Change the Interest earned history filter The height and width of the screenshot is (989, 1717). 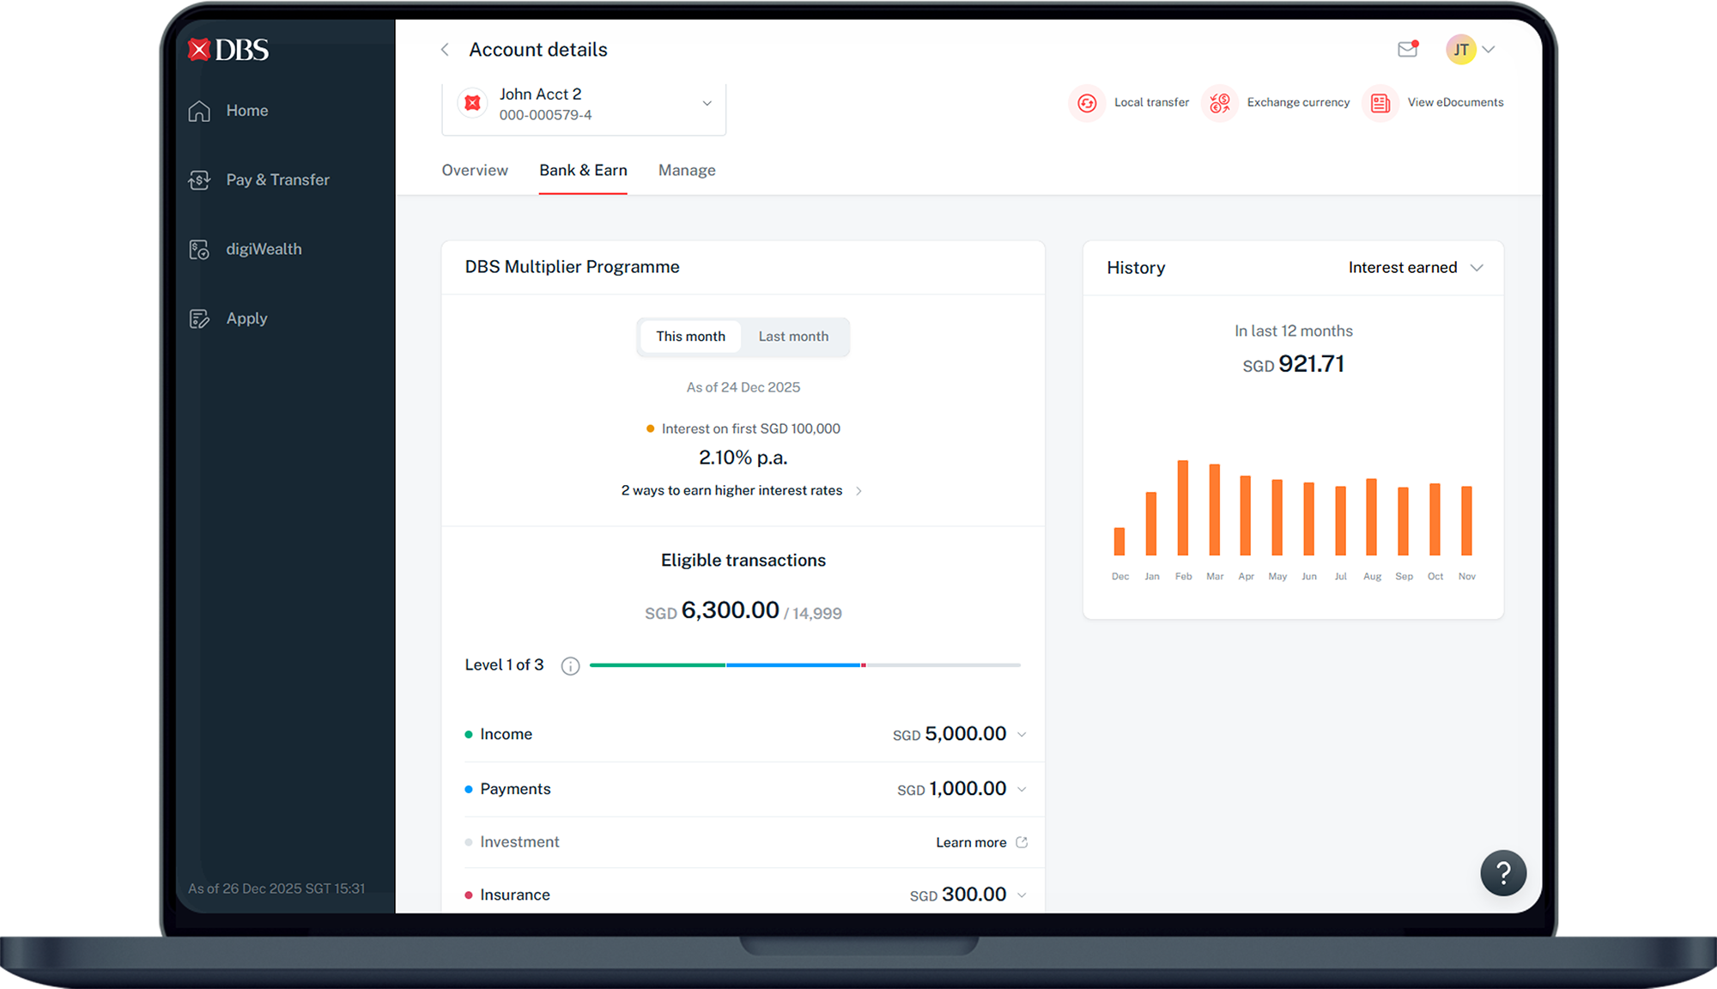1415,267
